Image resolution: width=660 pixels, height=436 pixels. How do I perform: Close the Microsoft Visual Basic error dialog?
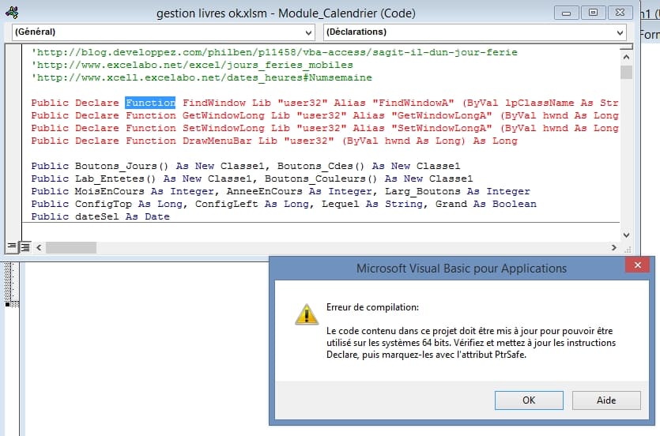click(637, 265)
